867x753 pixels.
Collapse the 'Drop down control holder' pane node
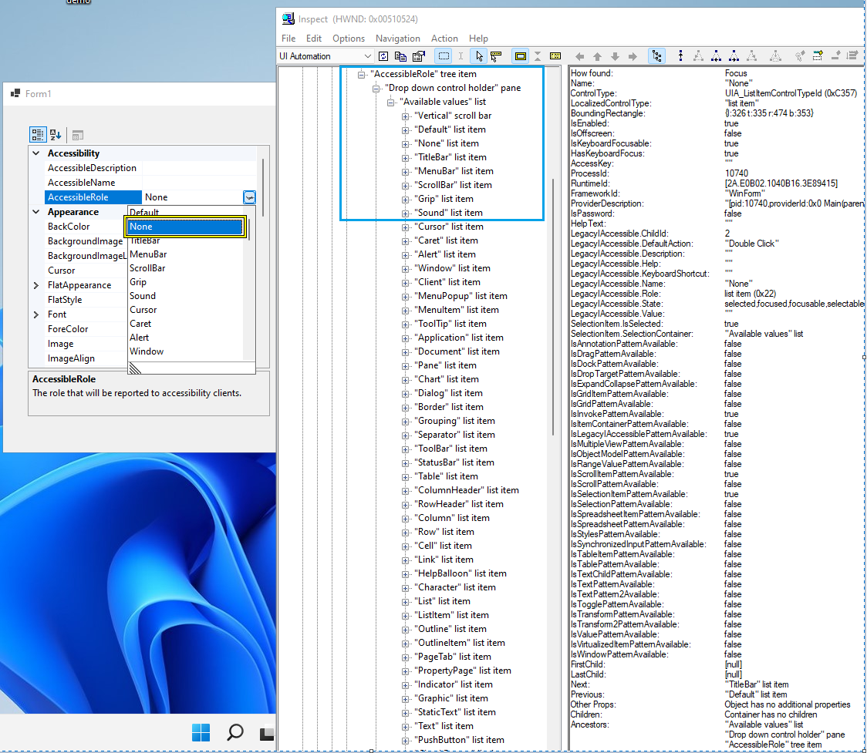pyautogui.click(x=376, y=87)
